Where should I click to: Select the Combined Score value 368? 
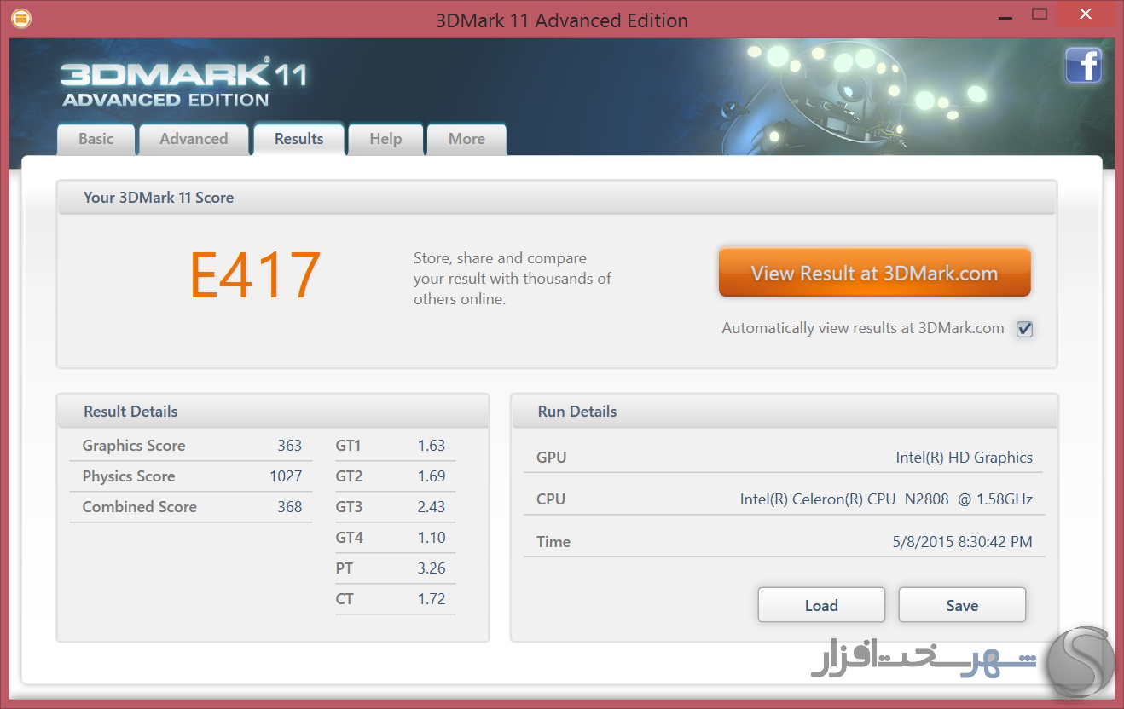coord(290,507)
